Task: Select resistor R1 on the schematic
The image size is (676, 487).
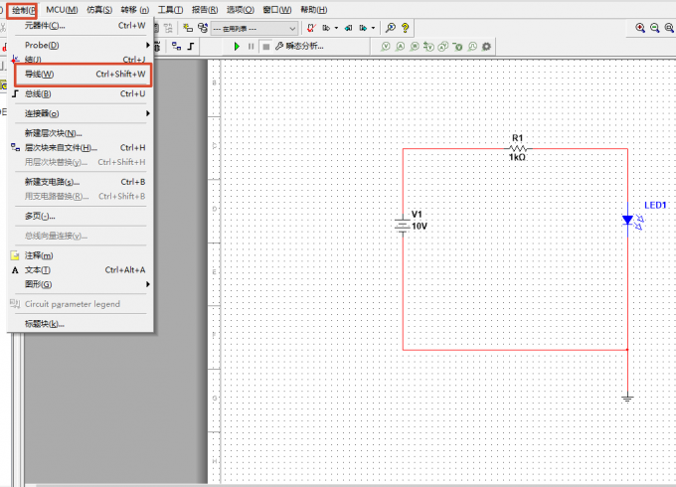Action: point(518,149)
